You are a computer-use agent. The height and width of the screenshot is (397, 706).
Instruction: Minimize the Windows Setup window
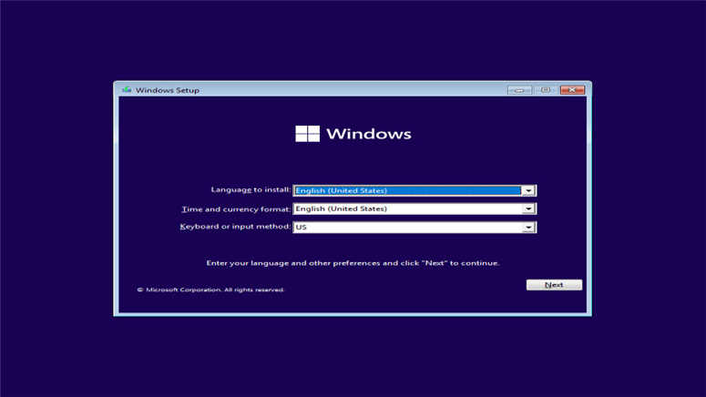click(519, 90)
